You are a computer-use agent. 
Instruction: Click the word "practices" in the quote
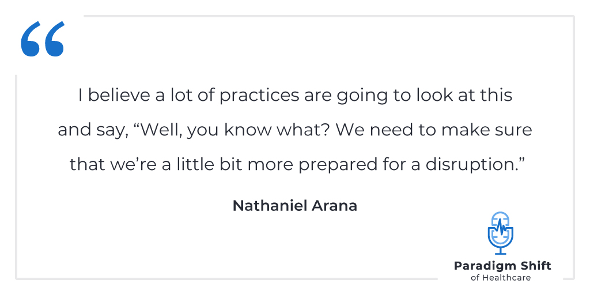click(x=259, y=96)
